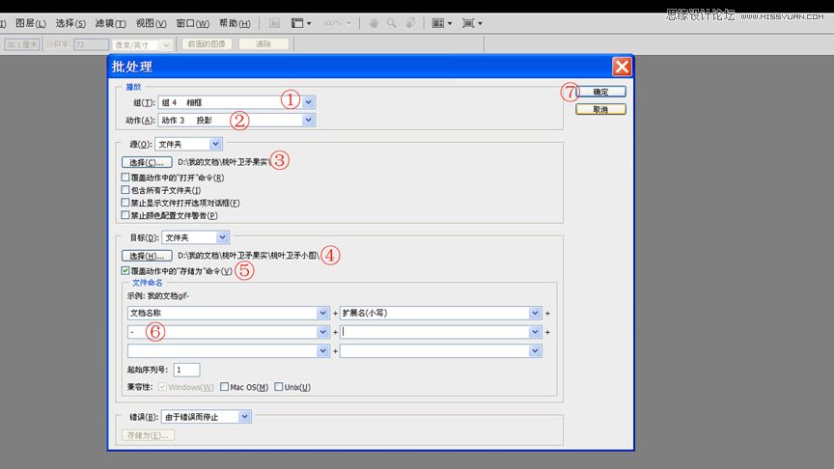Click the 前面的图像 button

click(207, 44)
